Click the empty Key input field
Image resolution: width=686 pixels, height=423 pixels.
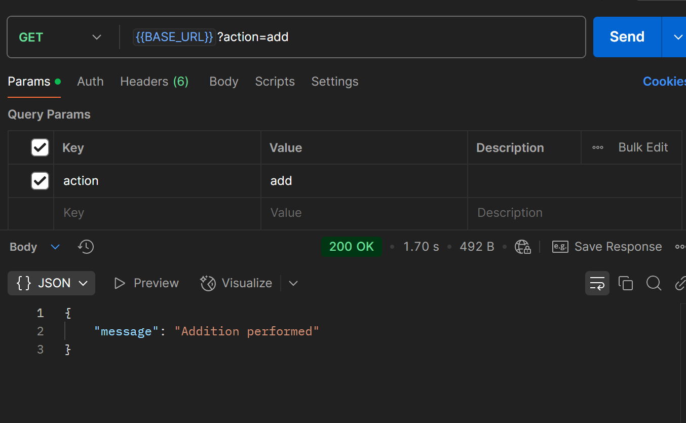pos(157,213)
